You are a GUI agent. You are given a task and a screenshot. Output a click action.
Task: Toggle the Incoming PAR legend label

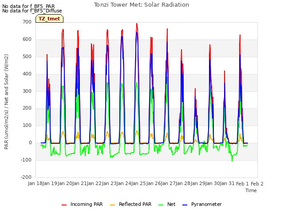(87, 204)
